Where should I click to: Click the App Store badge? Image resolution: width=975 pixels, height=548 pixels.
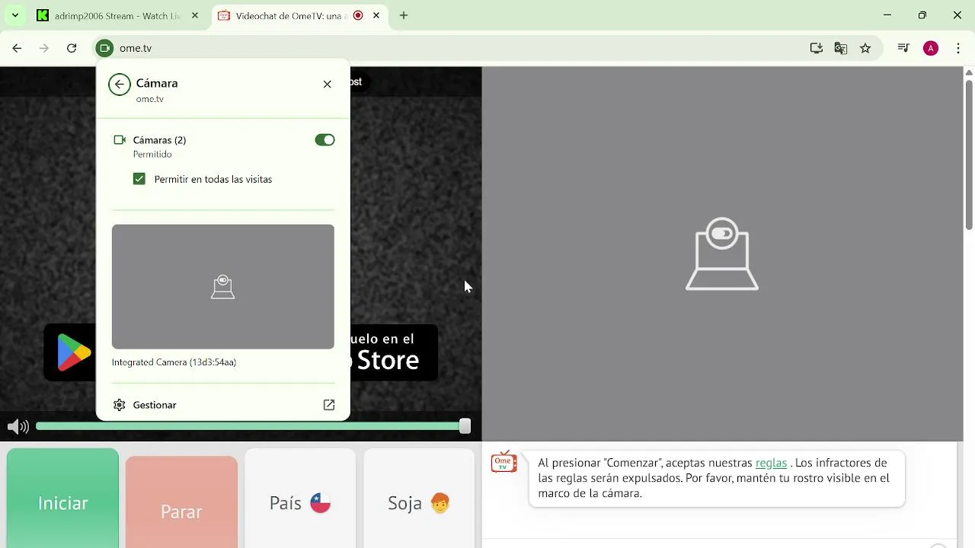[x=394, y=352]
